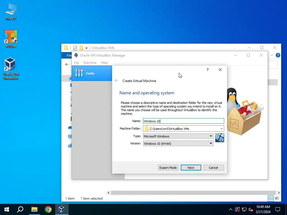Click Explorer back arrow in VirtualBox VMs window
This screenshot has width=287, height=215.
coord(67,64)
